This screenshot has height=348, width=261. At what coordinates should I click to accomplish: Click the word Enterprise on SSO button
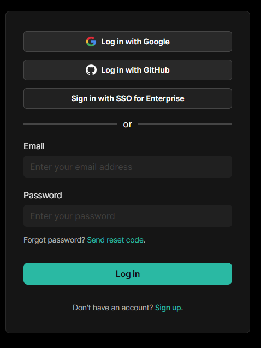[165, 98]
